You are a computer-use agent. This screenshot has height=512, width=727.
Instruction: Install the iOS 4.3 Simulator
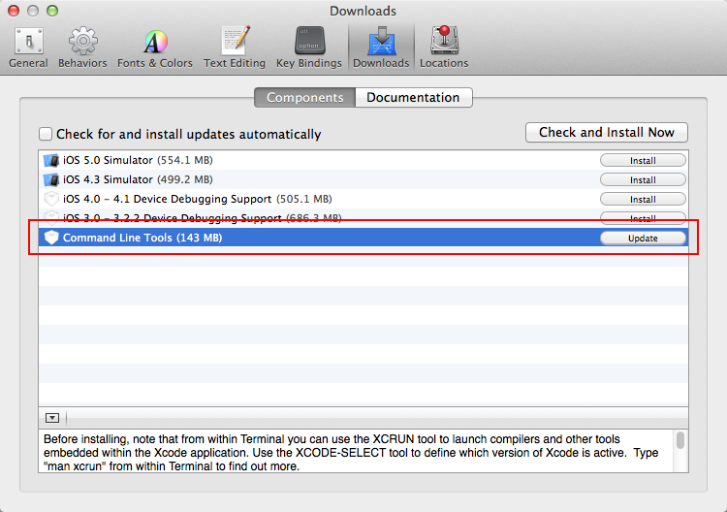point(643,180)
